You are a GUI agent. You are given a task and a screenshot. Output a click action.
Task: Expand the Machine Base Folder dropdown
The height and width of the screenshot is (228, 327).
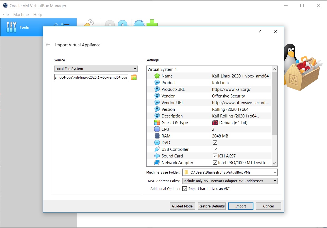pyautogui.click(x=275, y=172)
